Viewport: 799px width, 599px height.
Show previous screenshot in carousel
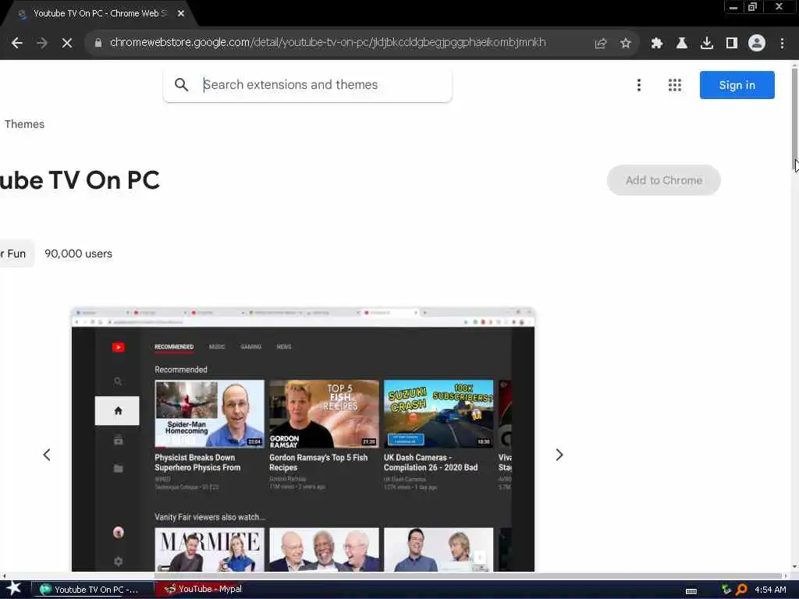pos(46,455)
